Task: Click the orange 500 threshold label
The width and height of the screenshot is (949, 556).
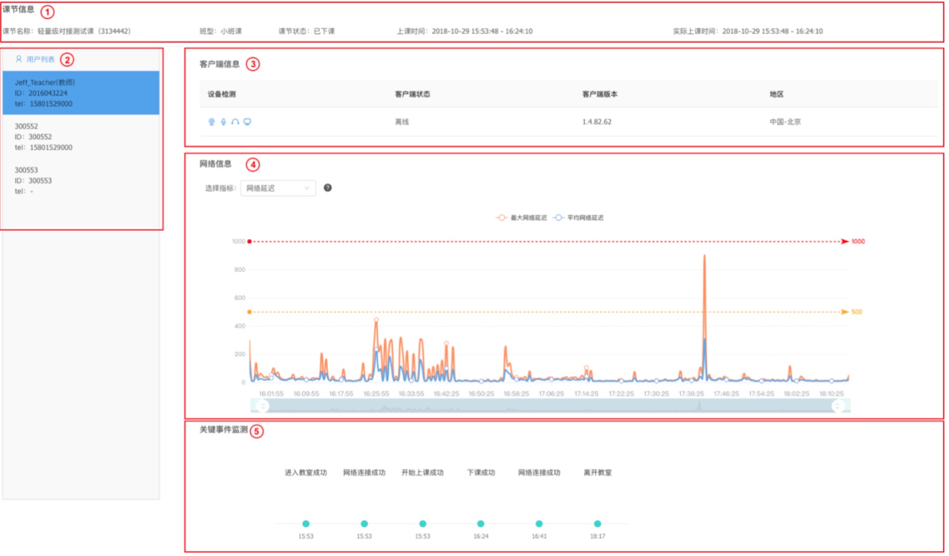Action: [x=856, y=312]
